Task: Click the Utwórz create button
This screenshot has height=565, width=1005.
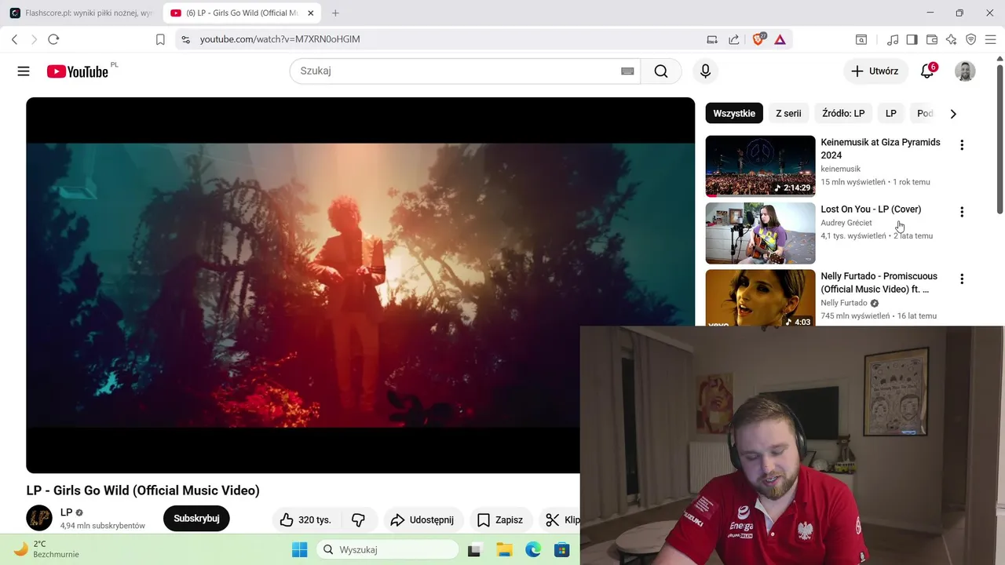Action: [875, 71]
